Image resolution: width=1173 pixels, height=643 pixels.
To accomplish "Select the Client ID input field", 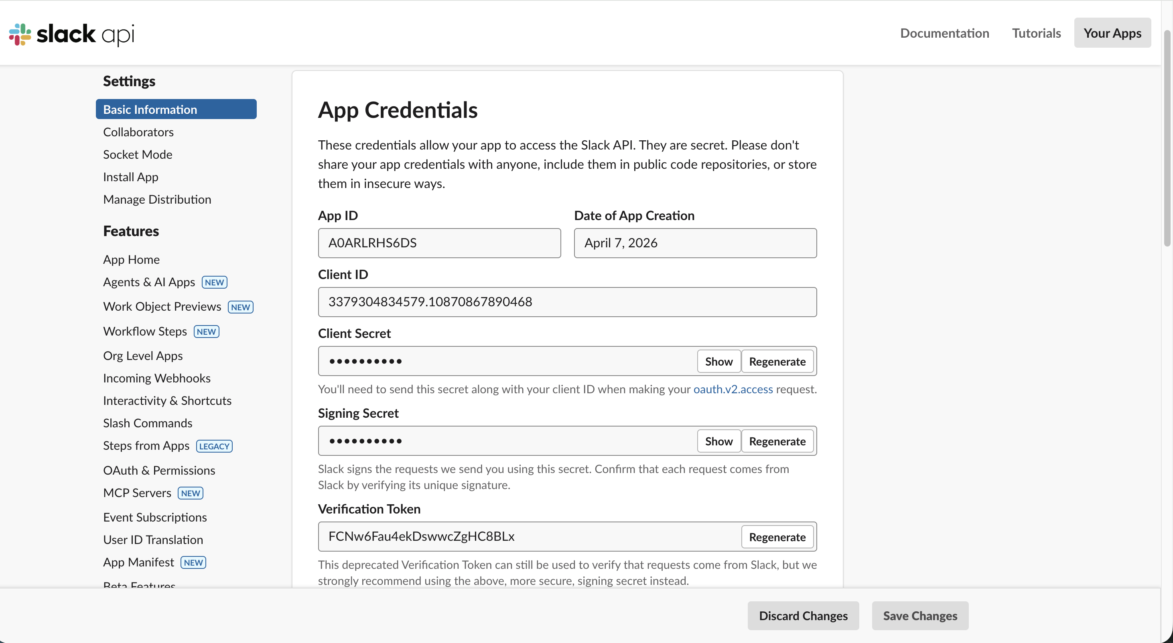I will click(567, 302).
